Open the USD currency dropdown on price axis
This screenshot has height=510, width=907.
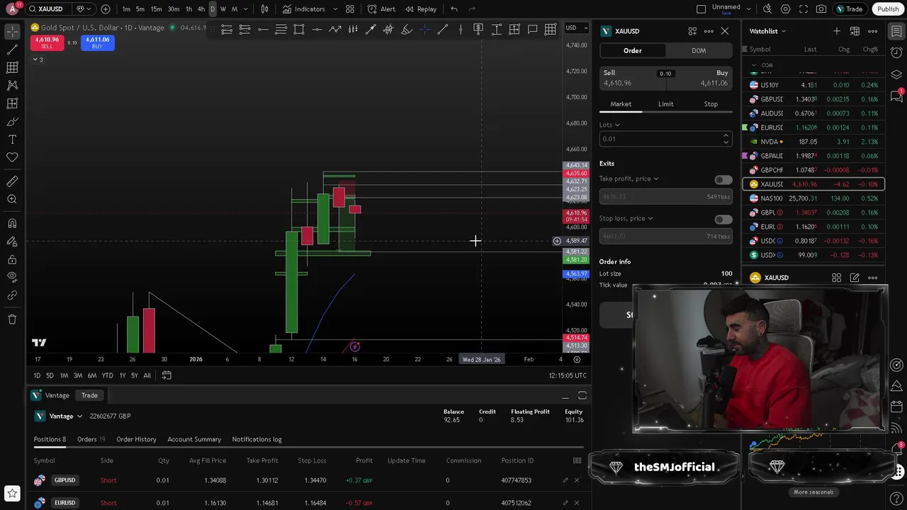click(x=576, y=28)
